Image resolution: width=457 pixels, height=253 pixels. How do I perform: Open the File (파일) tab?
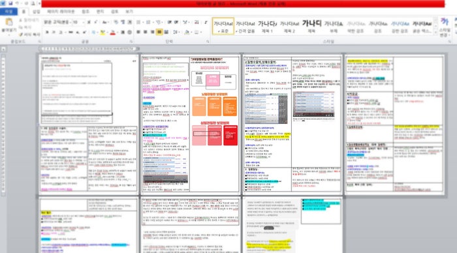coord(8,12)
